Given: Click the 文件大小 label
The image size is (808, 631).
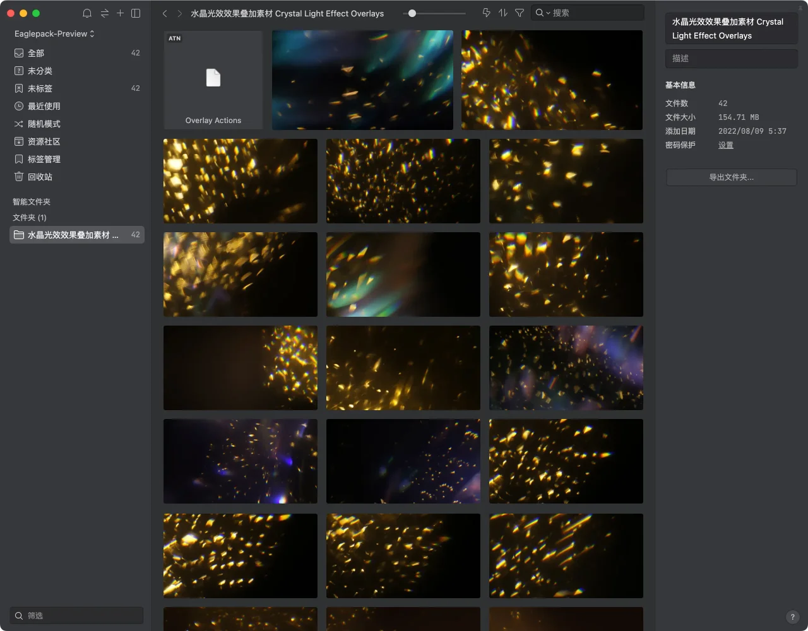Looking at the screenshot, I should pos(680,117).
